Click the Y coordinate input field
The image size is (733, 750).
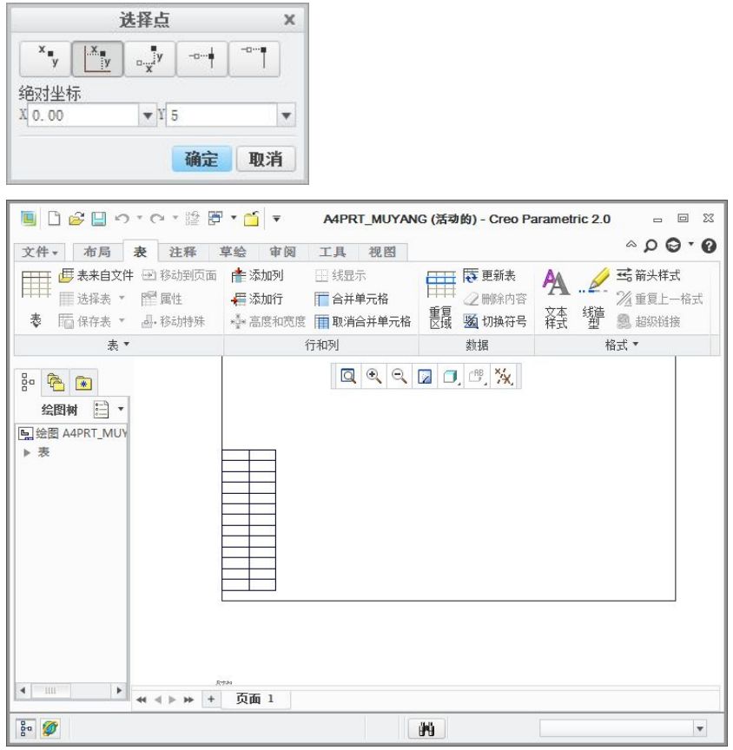[221, 115]
